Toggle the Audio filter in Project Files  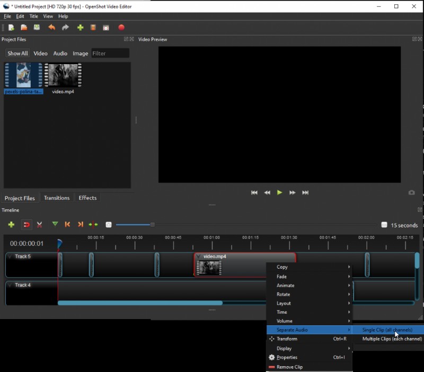[x=60, y=54]
